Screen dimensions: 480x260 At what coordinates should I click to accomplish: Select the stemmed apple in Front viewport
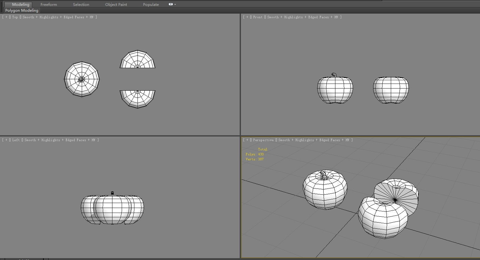pyautogui.click(x=335, y=90)
